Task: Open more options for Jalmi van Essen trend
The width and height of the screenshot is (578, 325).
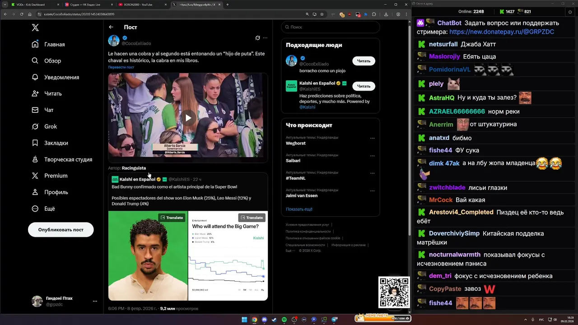Action: [372, 191]
